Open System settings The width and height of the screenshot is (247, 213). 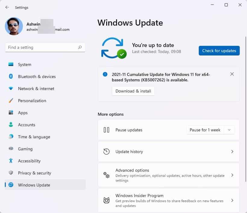tap(45, 64)
